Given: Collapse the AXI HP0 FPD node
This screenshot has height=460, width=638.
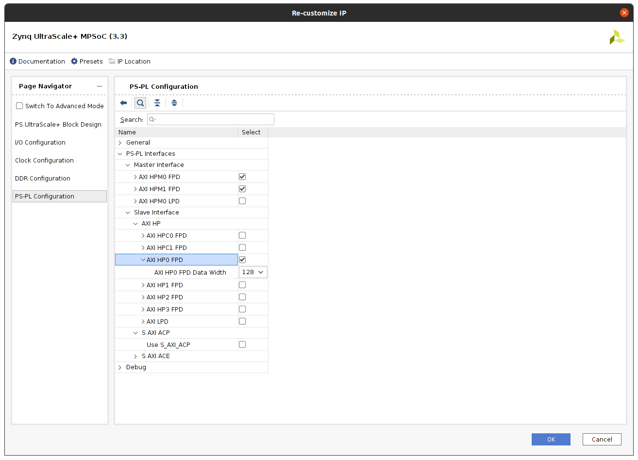Looking at the screenshot, I should (143, 260).
